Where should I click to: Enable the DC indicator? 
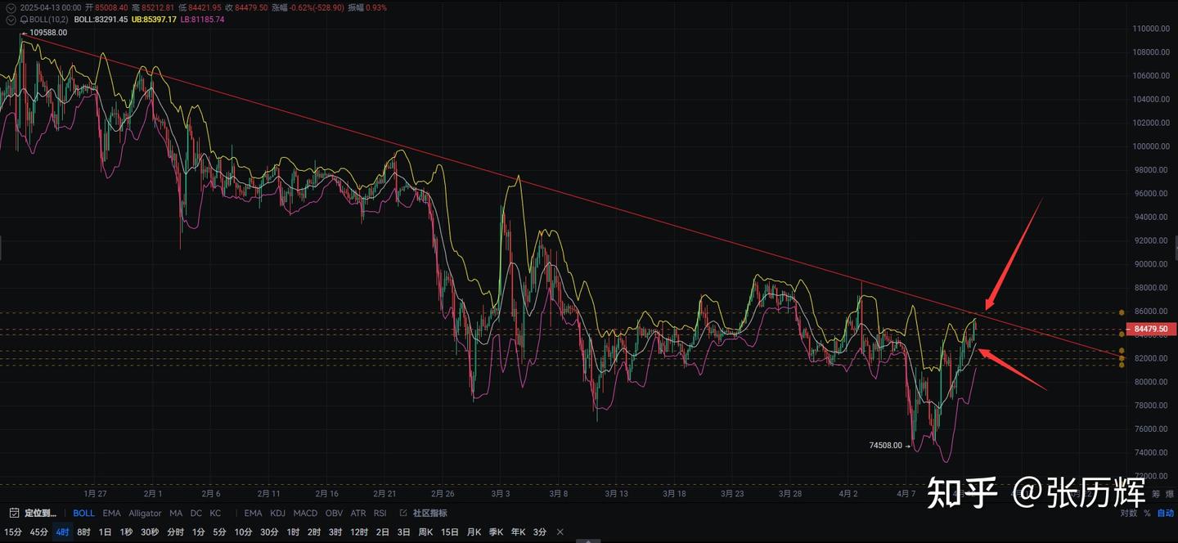(x=196, y=514)
